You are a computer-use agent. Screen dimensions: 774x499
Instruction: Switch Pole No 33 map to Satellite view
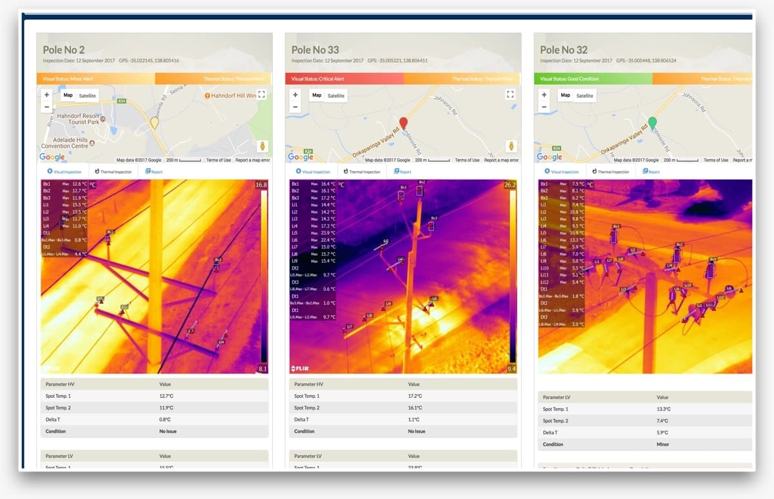336,95
